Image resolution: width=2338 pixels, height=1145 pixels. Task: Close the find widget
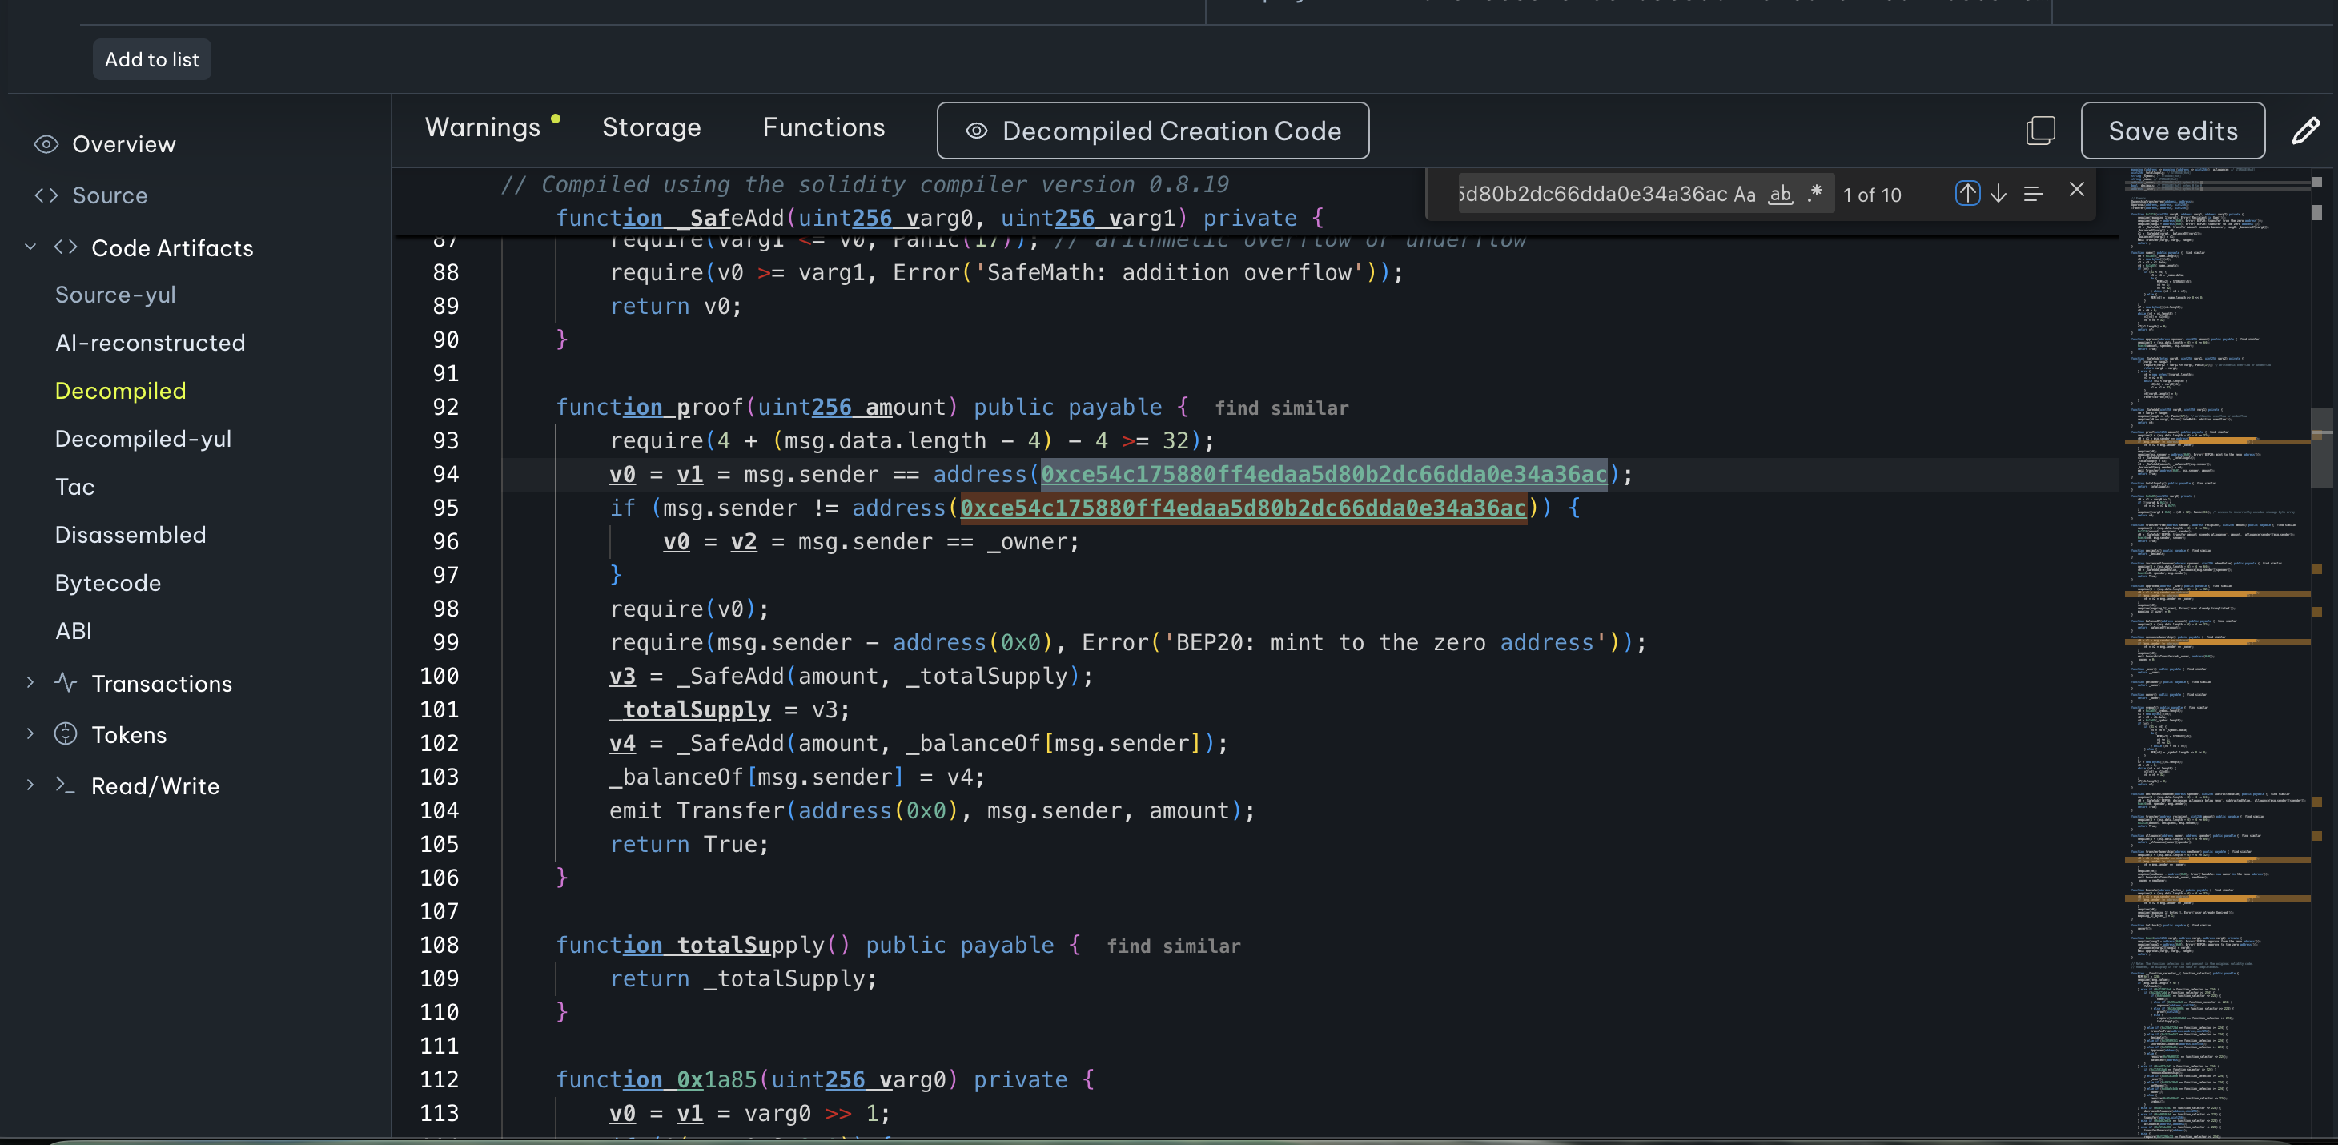click(2077, 190)
